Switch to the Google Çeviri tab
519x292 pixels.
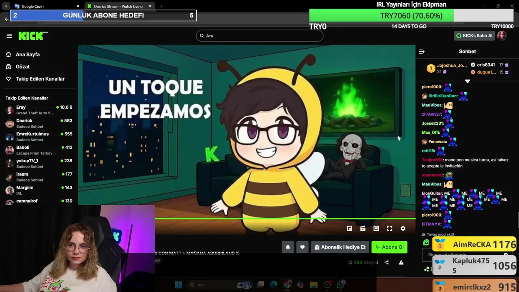click(x=46, y=6)
